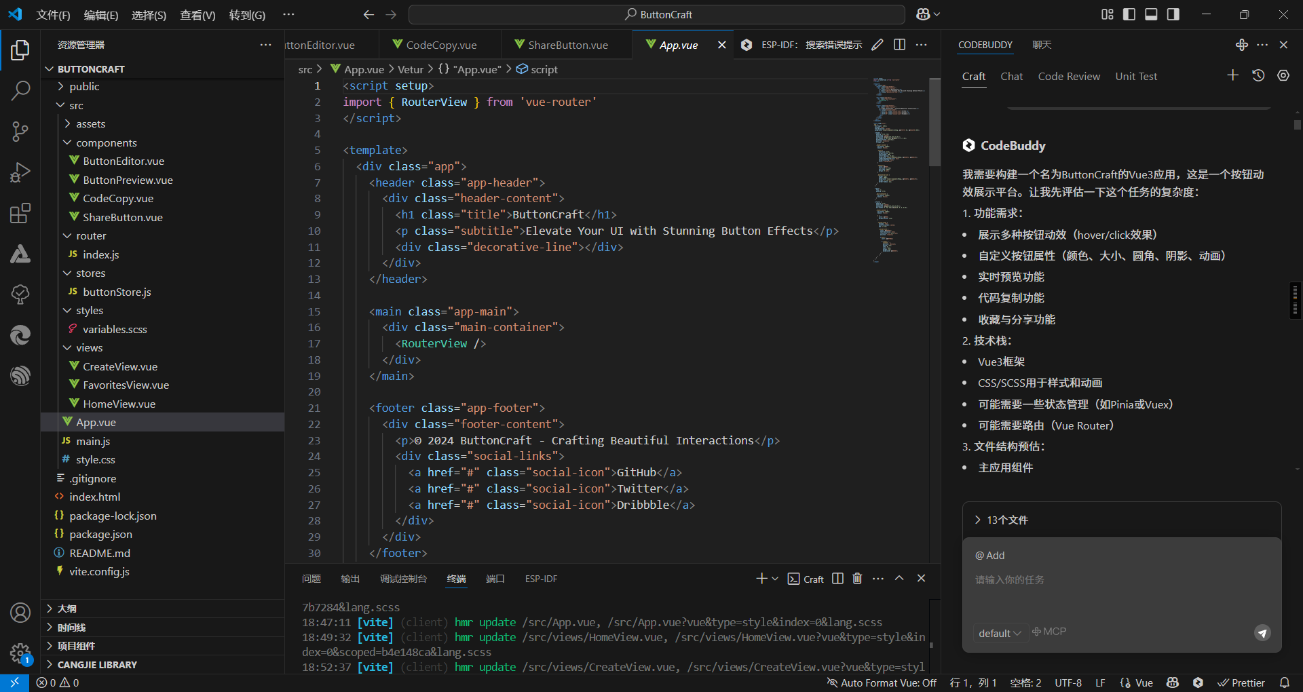Send the task with the arrow button

click(1262, 633)
